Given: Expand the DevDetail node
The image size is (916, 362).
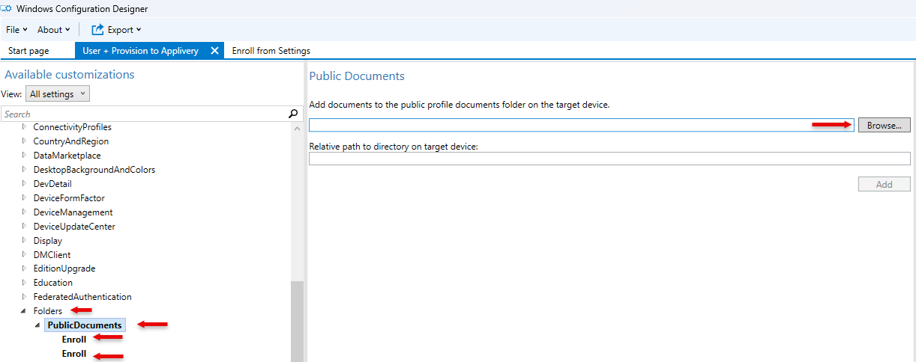Looking at the screenshot, I should coord(25,184).
